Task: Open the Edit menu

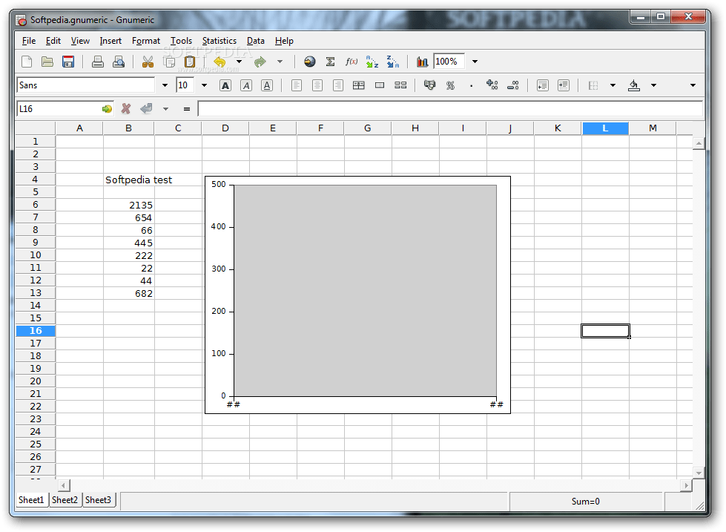Action: [x=53, y=41]
